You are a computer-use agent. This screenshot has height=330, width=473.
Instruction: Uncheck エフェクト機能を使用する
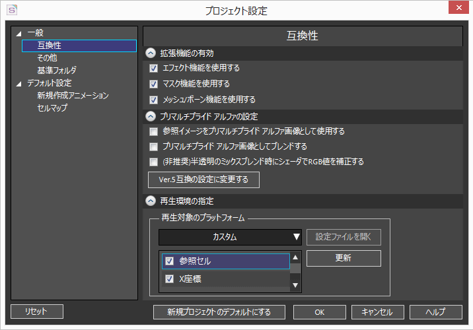153,69
